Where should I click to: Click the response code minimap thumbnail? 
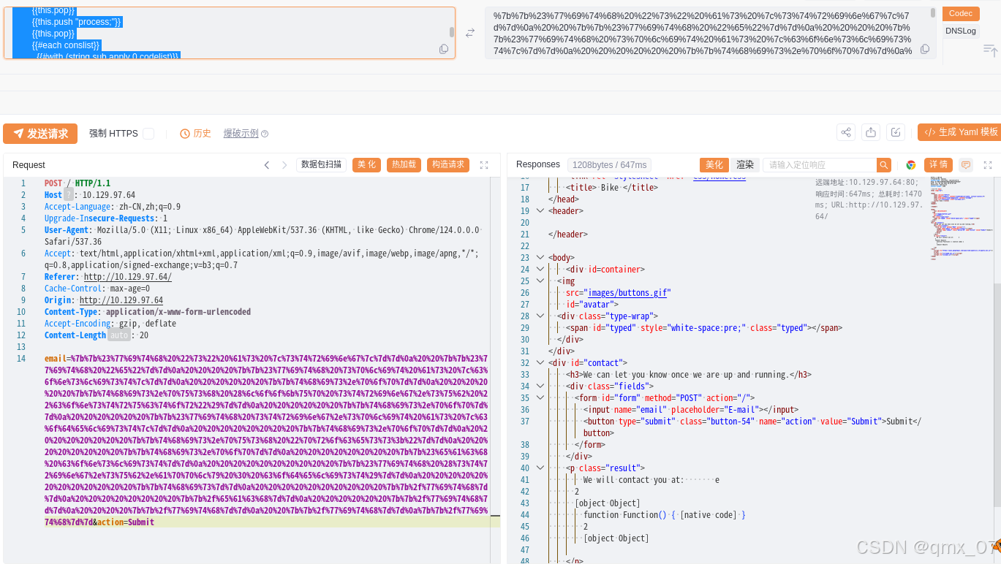click(x=961, y=217)
